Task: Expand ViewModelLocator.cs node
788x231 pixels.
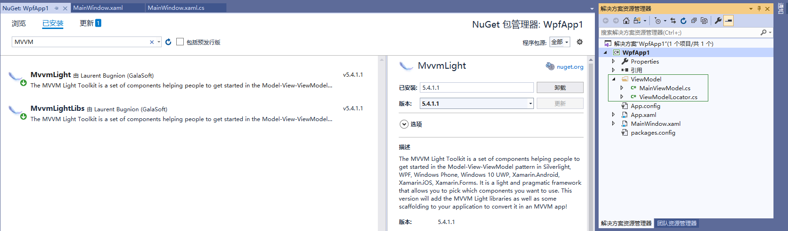Action: coord(622,97)
